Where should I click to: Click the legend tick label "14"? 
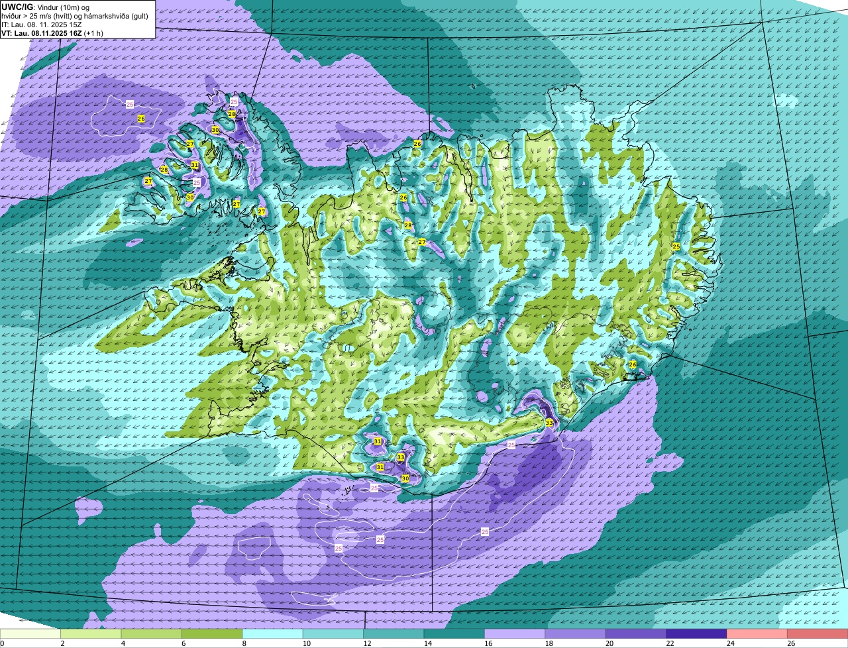pyautogui.click(x=427, y=643)
